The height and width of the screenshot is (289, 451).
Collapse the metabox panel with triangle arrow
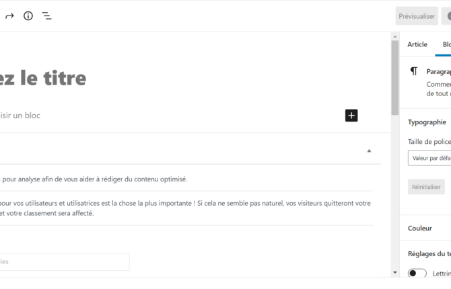pyautogui.click(x=369, y=151)
